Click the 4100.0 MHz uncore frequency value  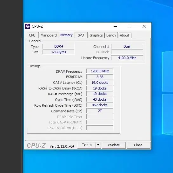click(x=127, y=58)
